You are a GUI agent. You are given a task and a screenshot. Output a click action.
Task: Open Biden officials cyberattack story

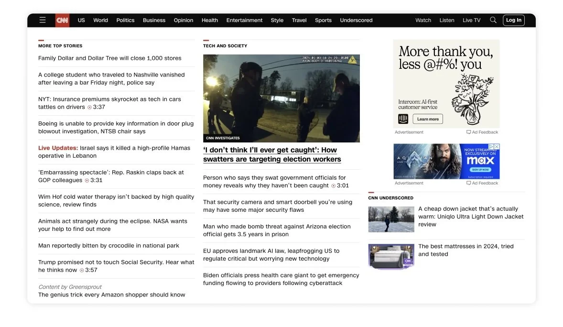[281, 280]
